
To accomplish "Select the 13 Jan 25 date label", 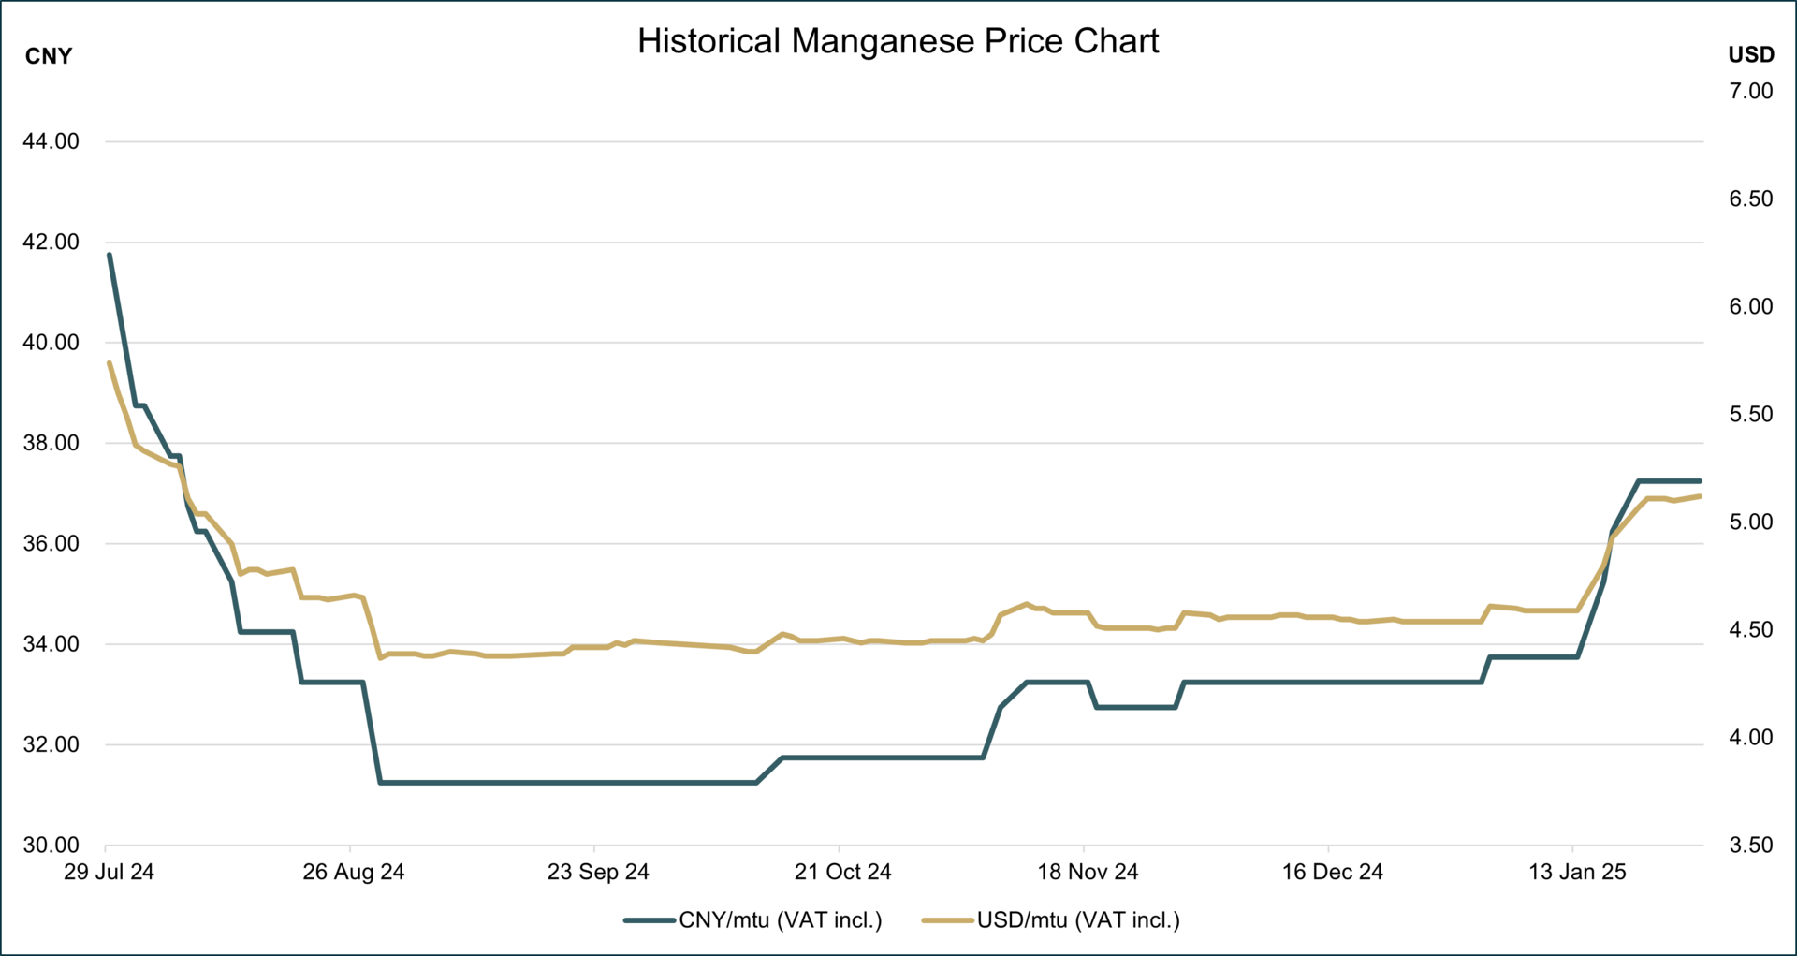I will tap(1577, 873).
